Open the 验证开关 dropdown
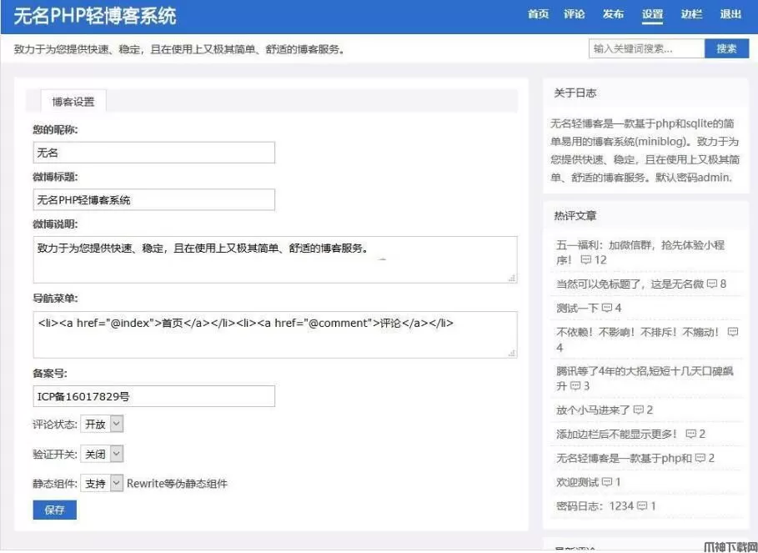This screenshot has width=758, height=553. (102, 454)
